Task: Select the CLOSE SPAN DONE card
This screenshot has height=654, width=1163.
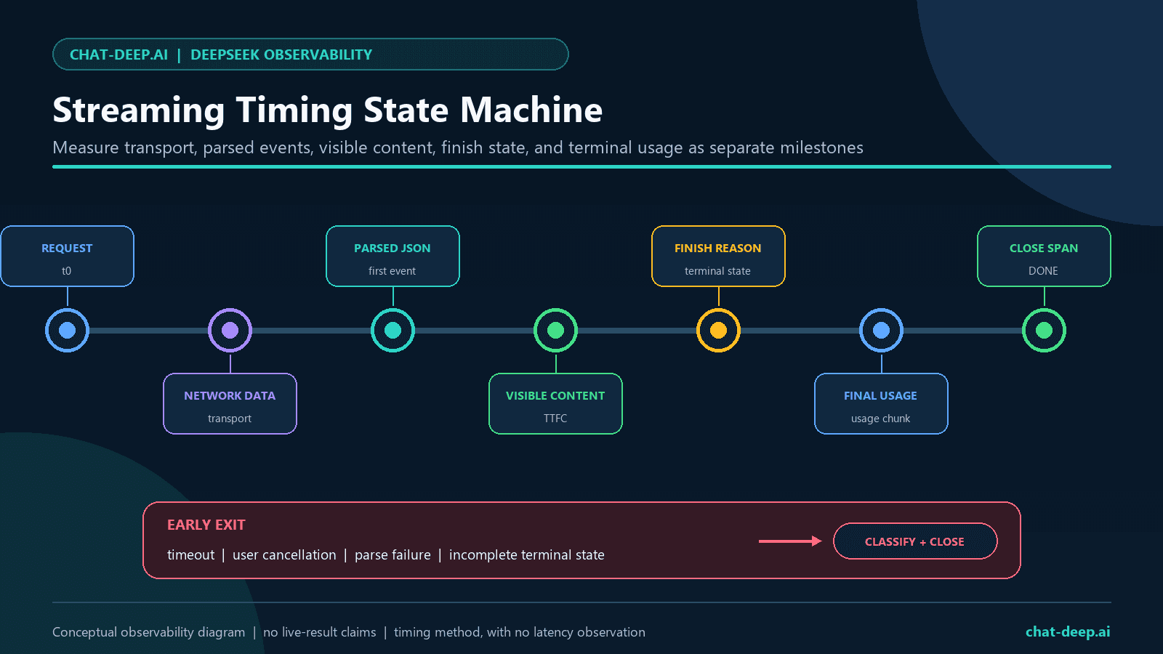Action: click(1044, 256)
